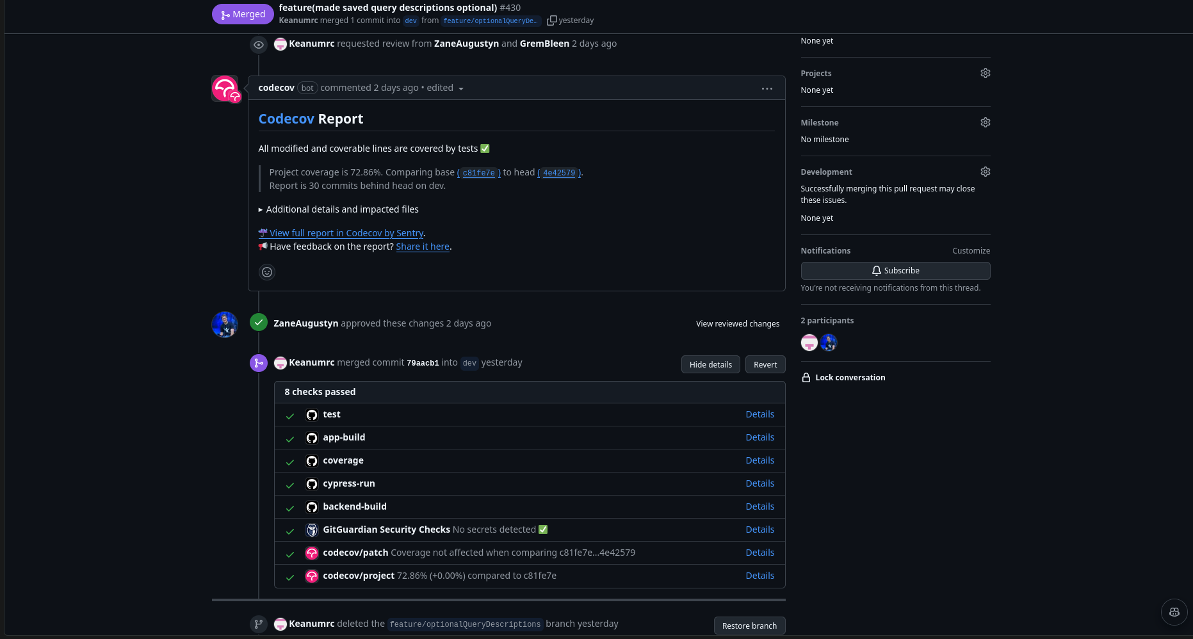Click the Merged status badge
This screenshot has width=1193, height=639.
(243, 14)
